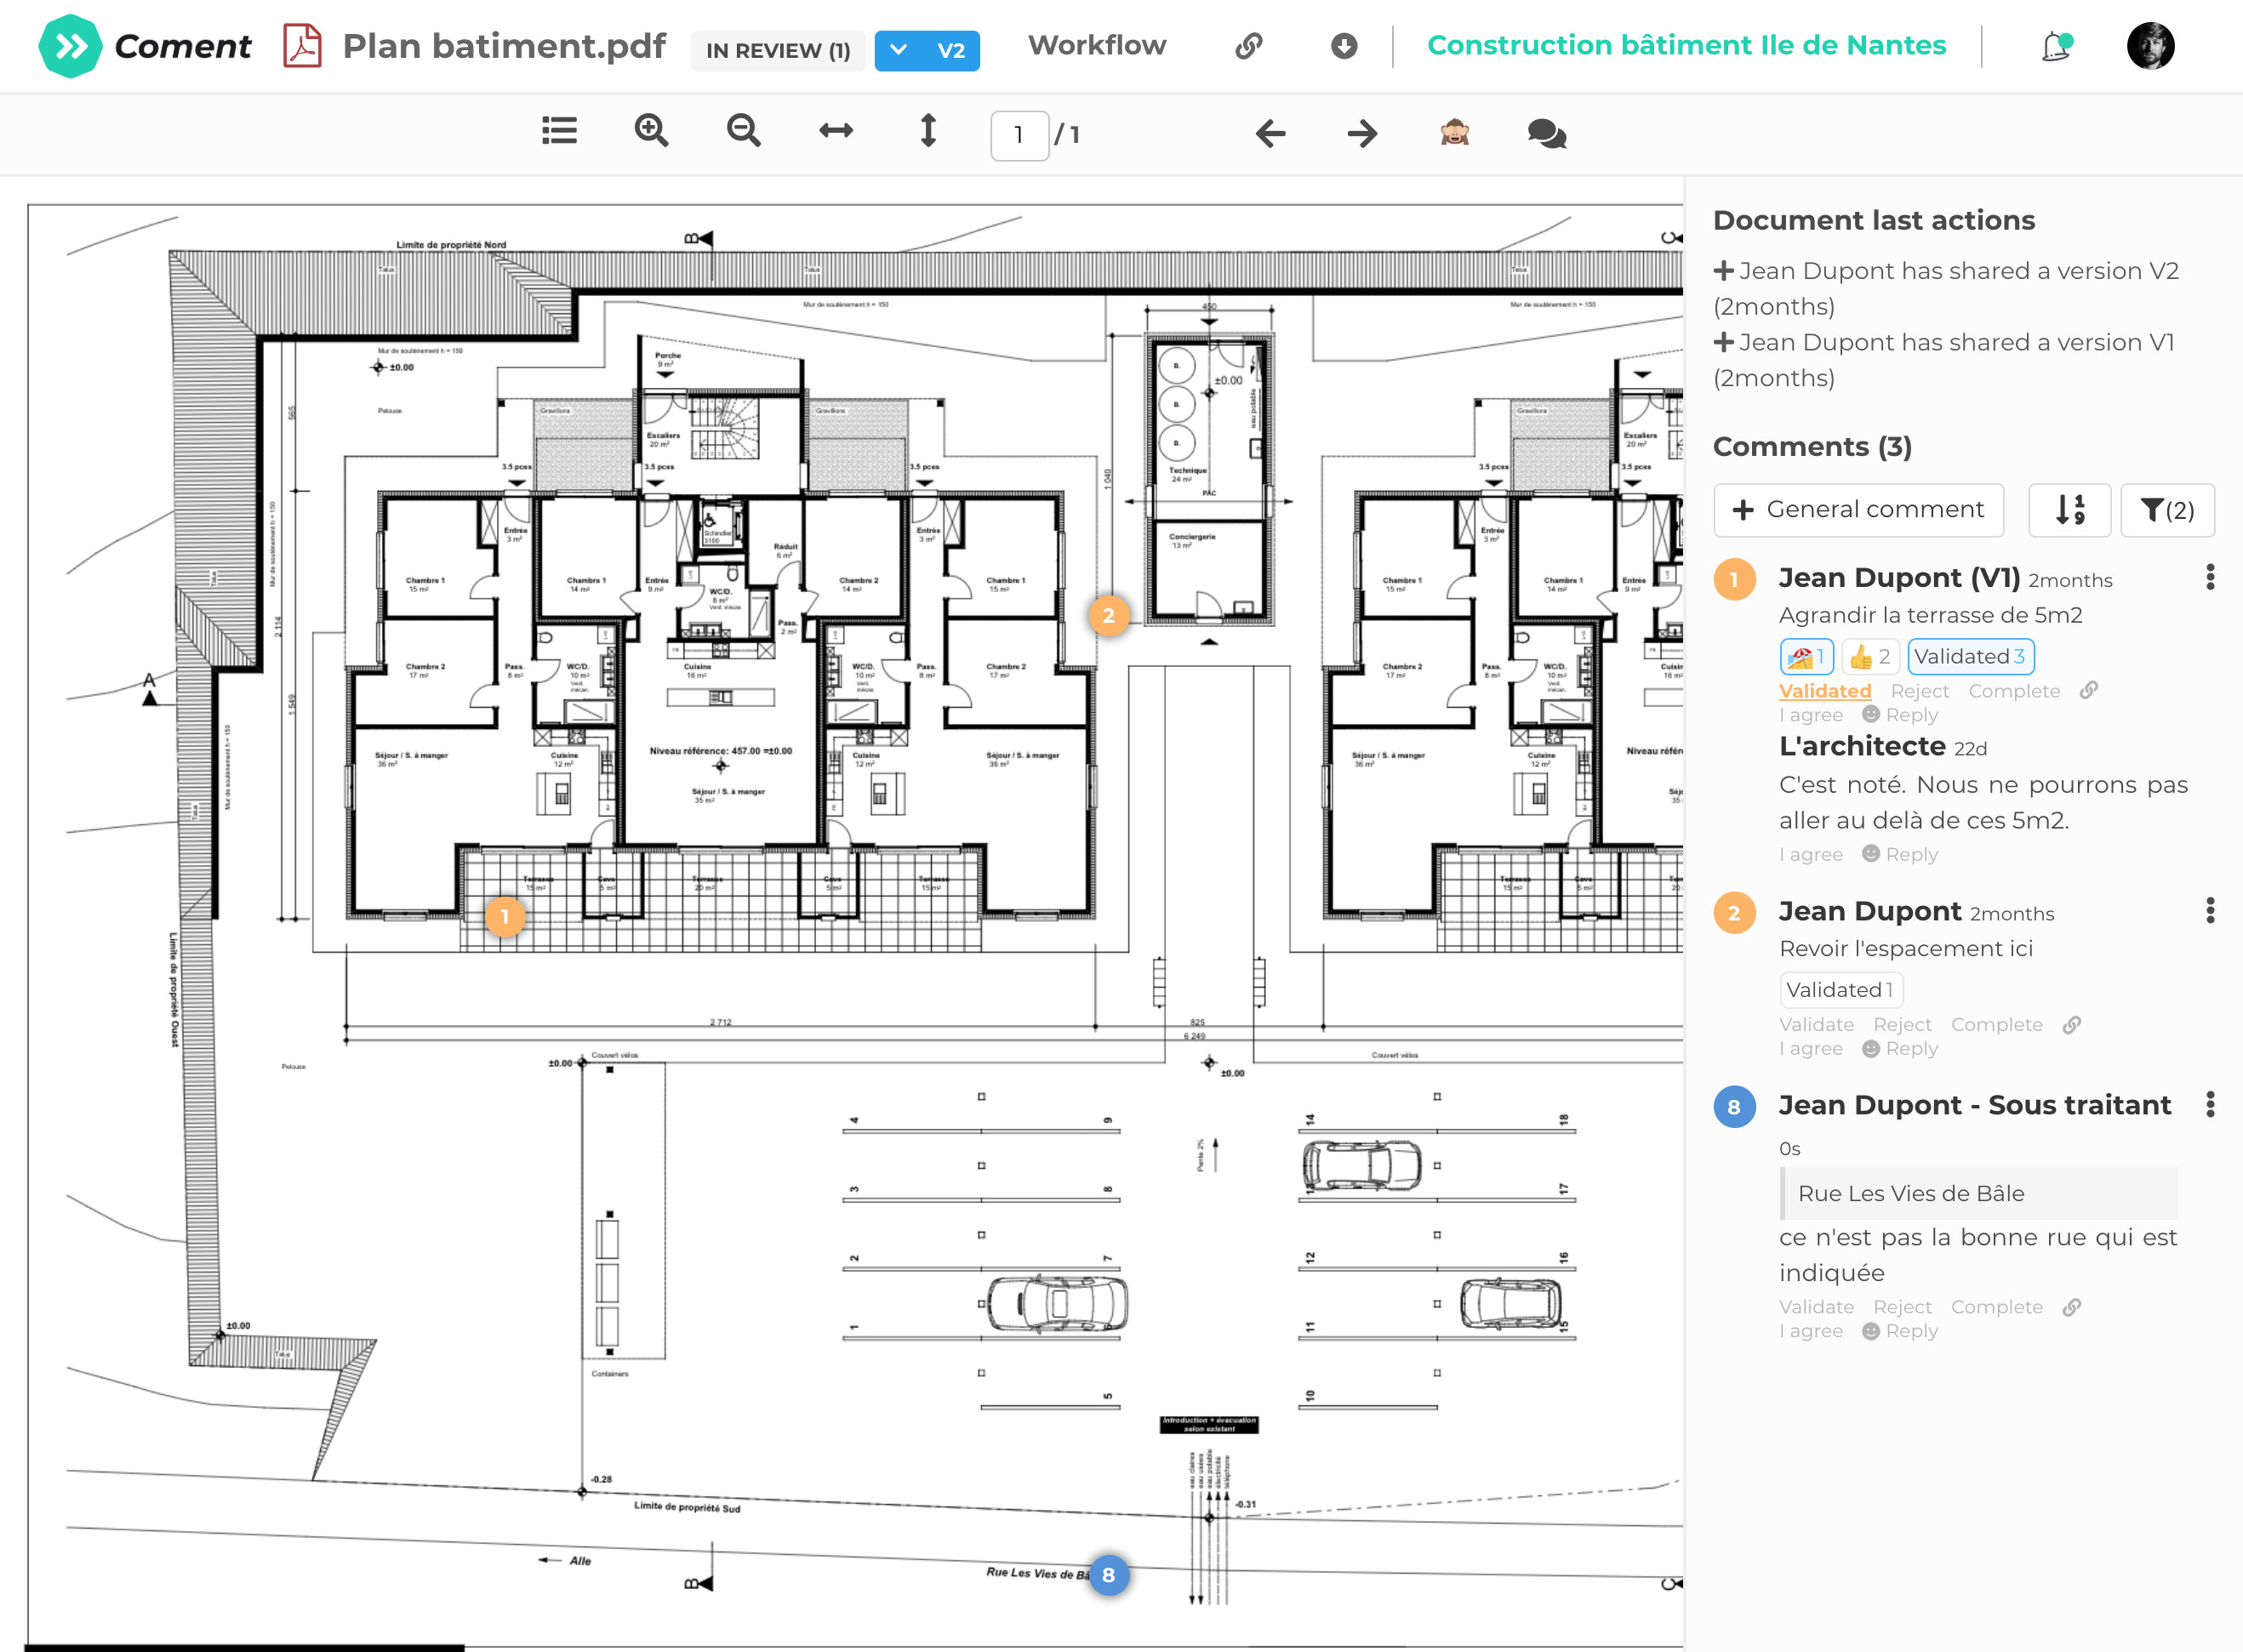The height and width of the screenshot is (1652, 2243).
Task: Toggle the Validated 3 status chip
Action: click(x=1970, y=657)
